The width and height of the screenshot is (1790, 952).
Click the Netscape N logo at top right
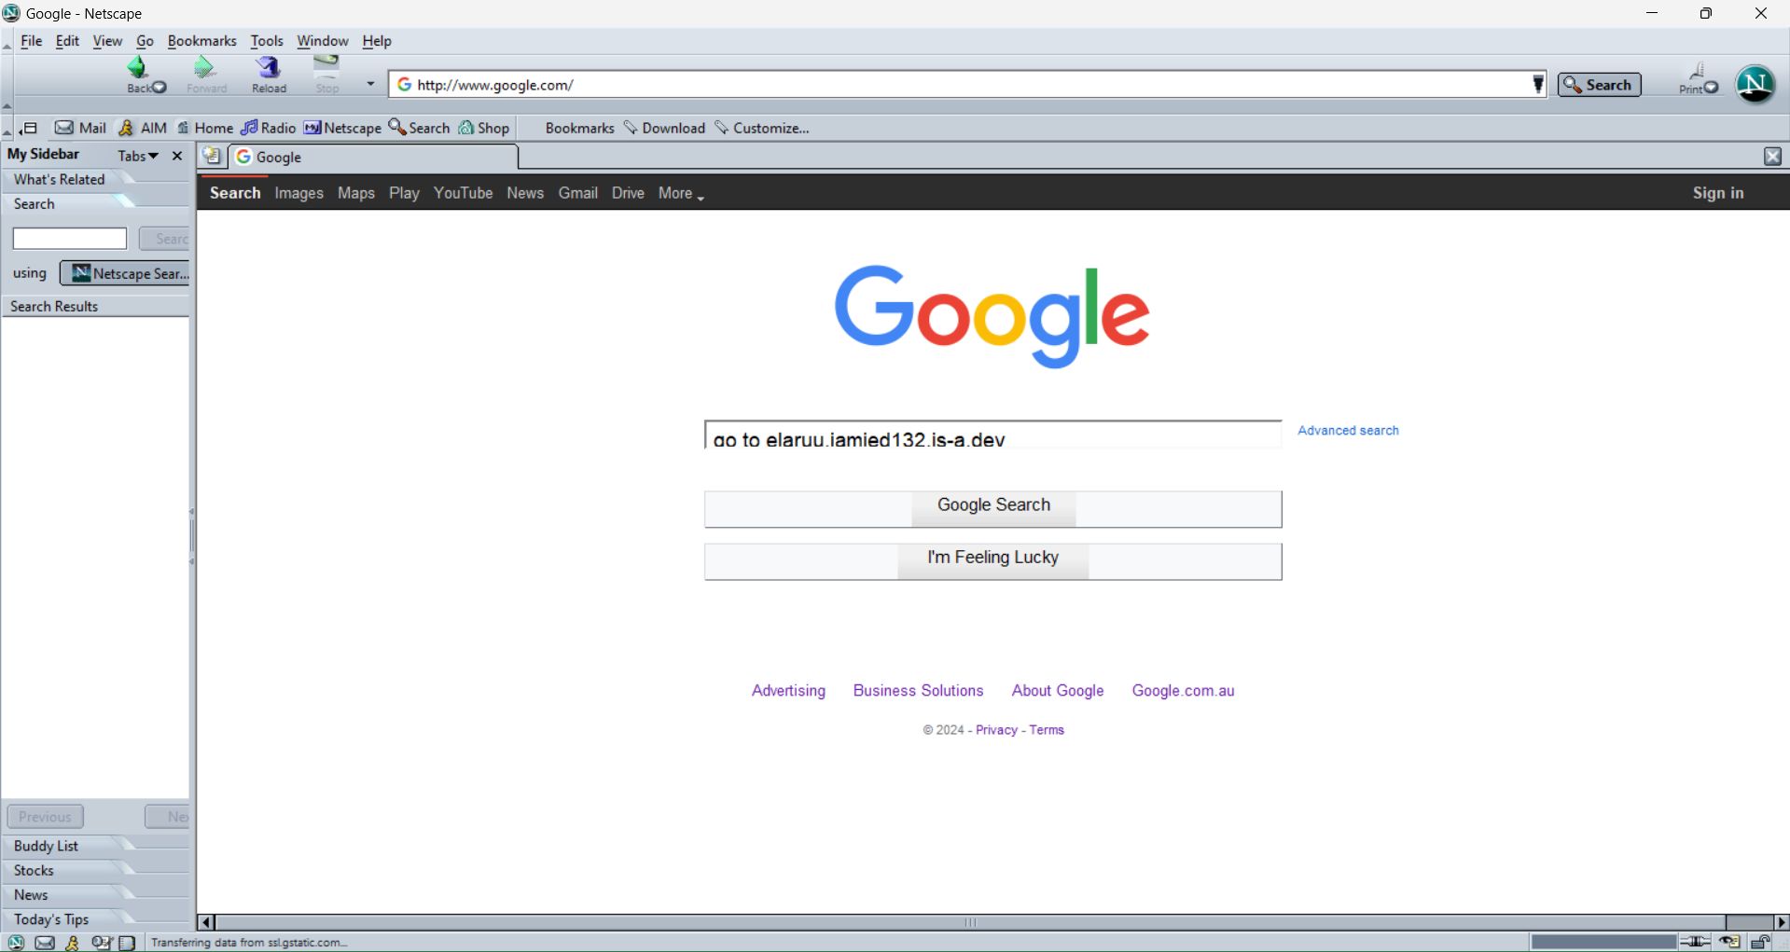tap(1755, 84)
